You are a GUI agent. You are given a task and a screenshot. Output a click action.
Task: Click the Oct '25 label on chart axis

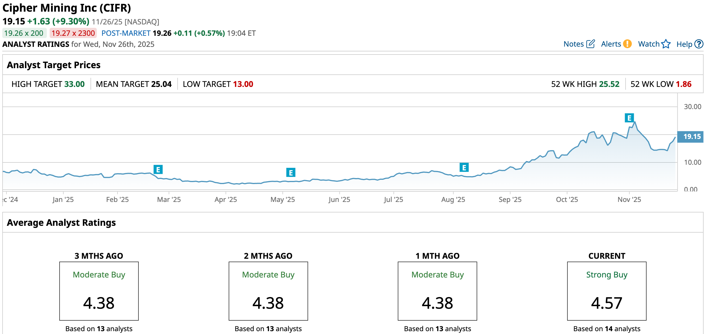[x=567, y=199]
